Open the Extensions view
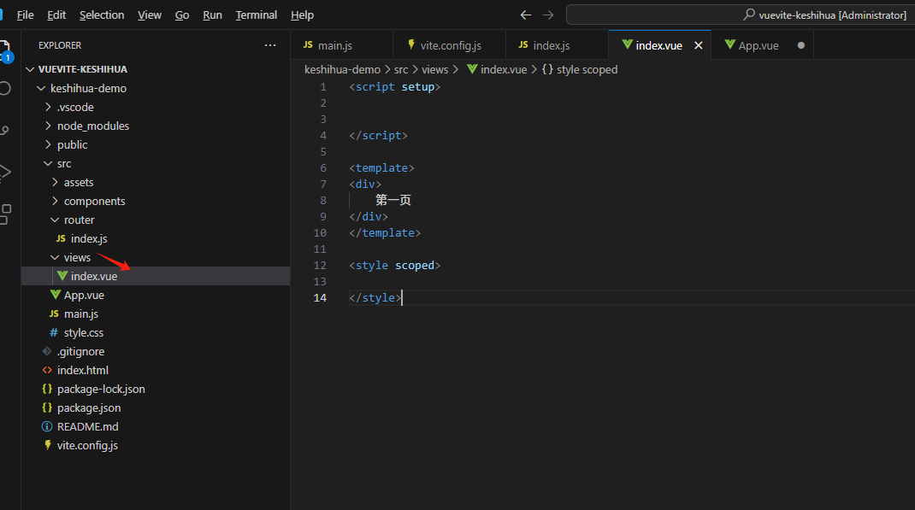The width and height of the screenshot is (915, 510). [5, 214]
